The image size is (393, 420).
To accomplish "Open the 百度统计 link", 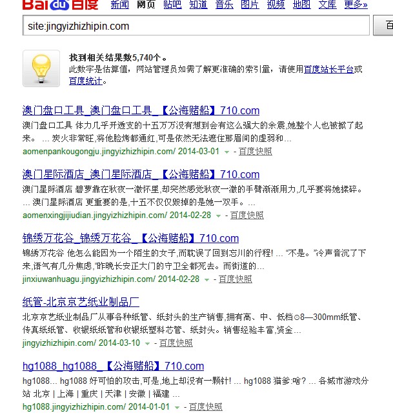I will click(x=86, y=81).
